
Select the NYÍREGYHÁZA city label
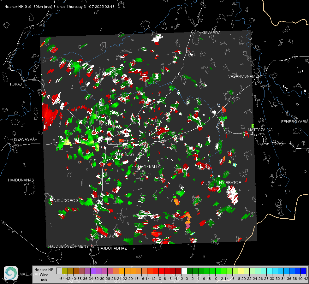[x=130, y=154]
